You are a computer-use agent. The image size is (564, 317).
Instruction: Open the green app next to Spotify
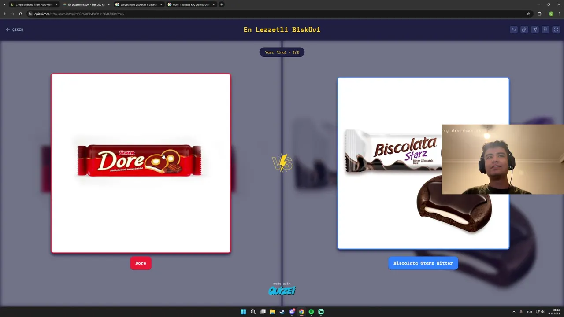321,312
